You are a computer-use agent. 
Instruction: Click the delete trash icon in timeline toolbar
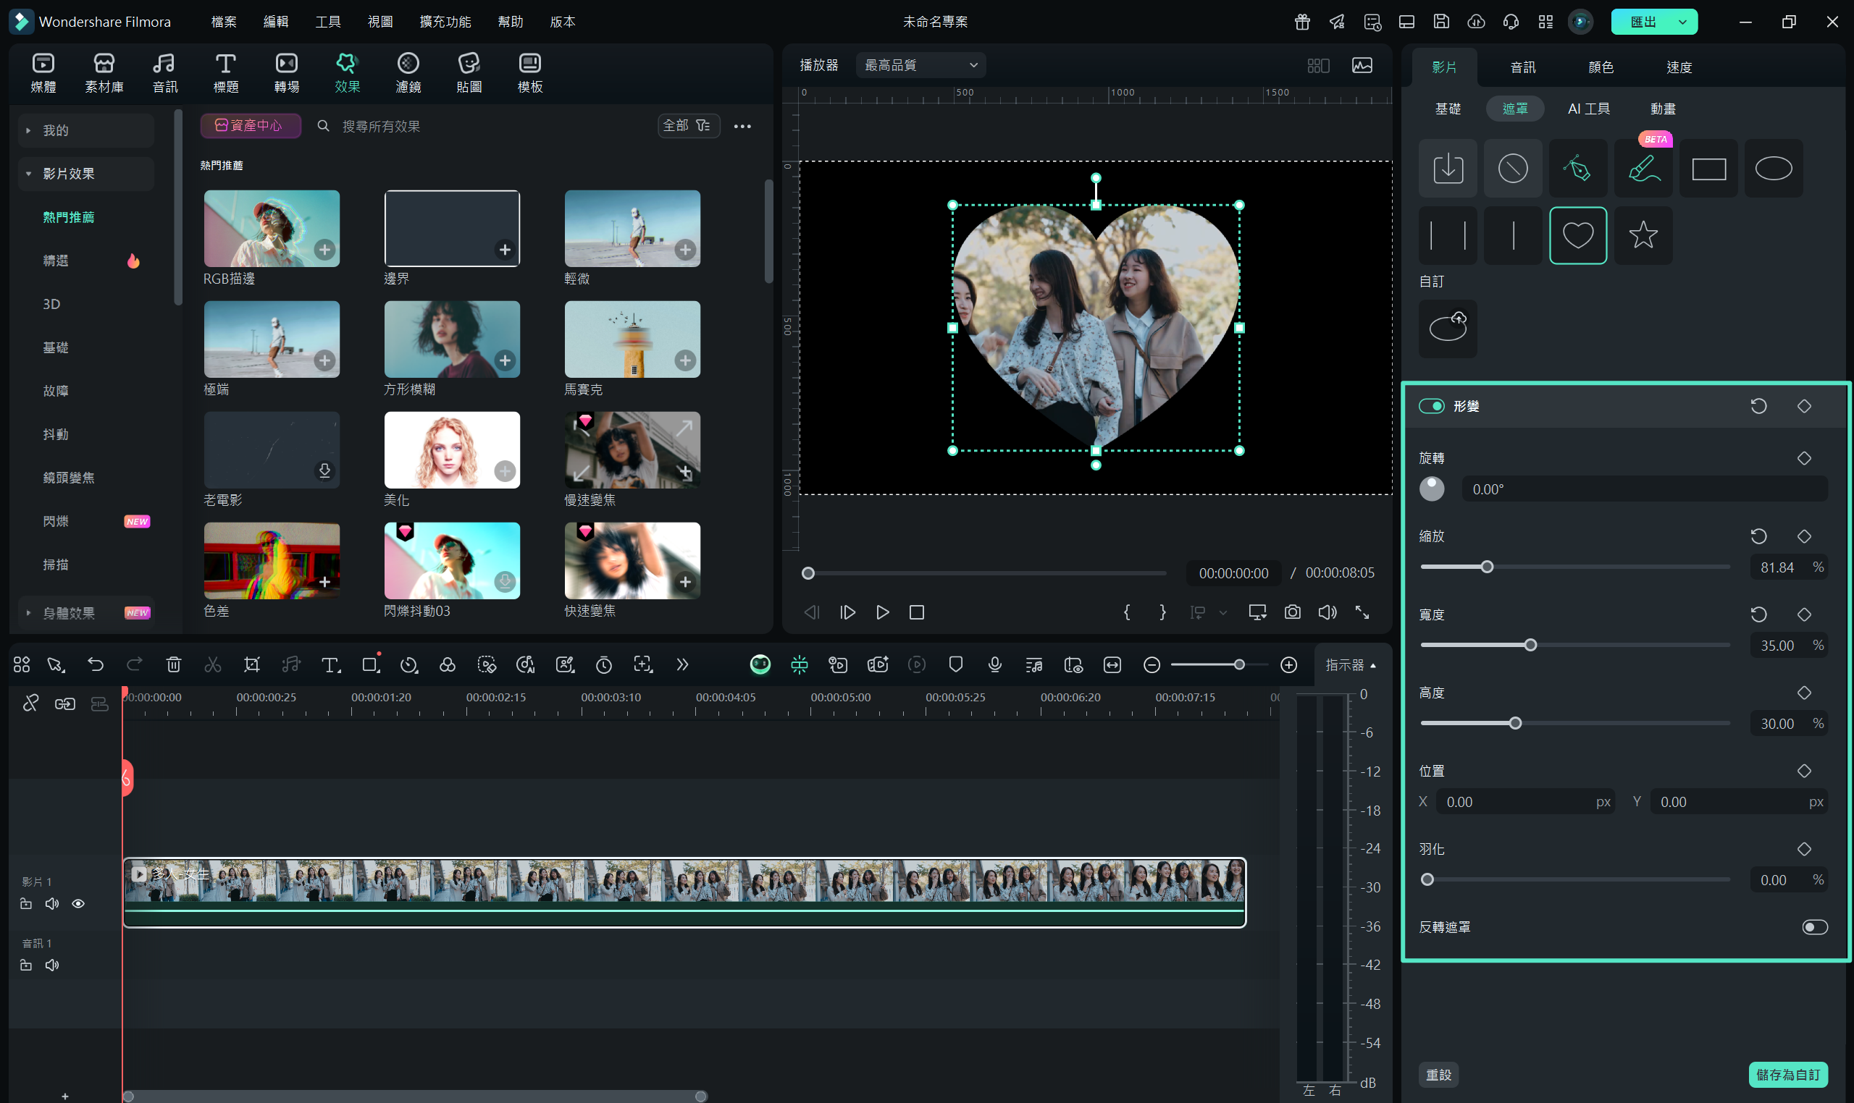pyautogui.click(x=173, y=664)
